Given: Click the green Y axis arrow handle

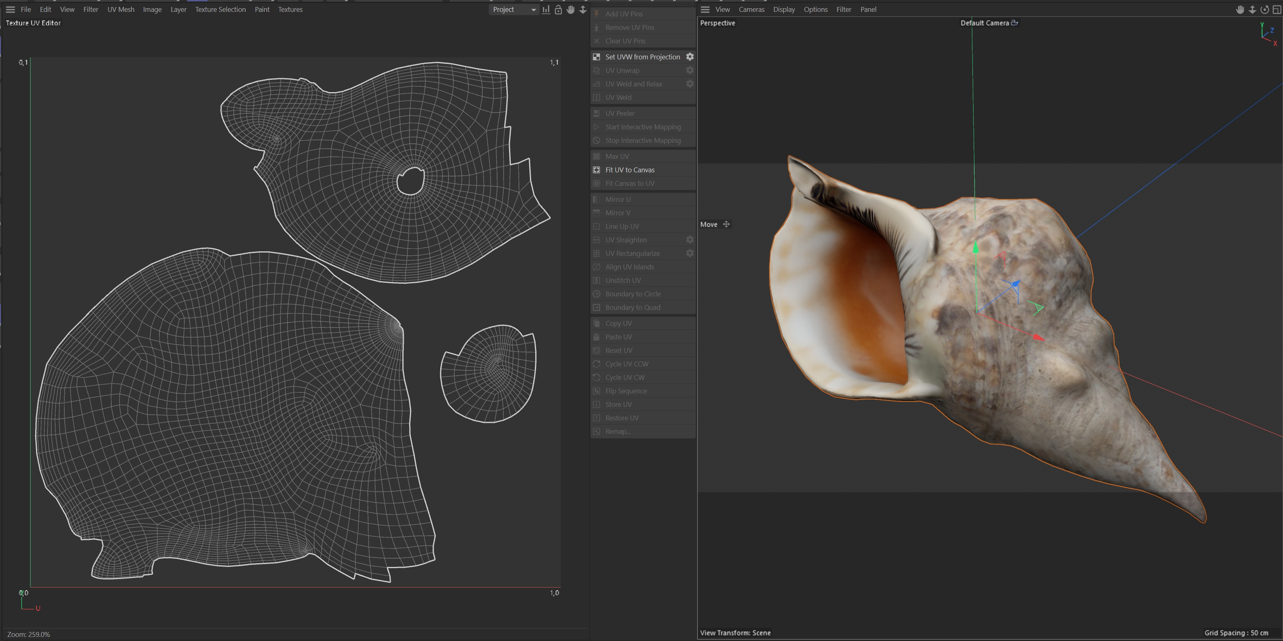Looking at the screenshot, I should [975, 247].
